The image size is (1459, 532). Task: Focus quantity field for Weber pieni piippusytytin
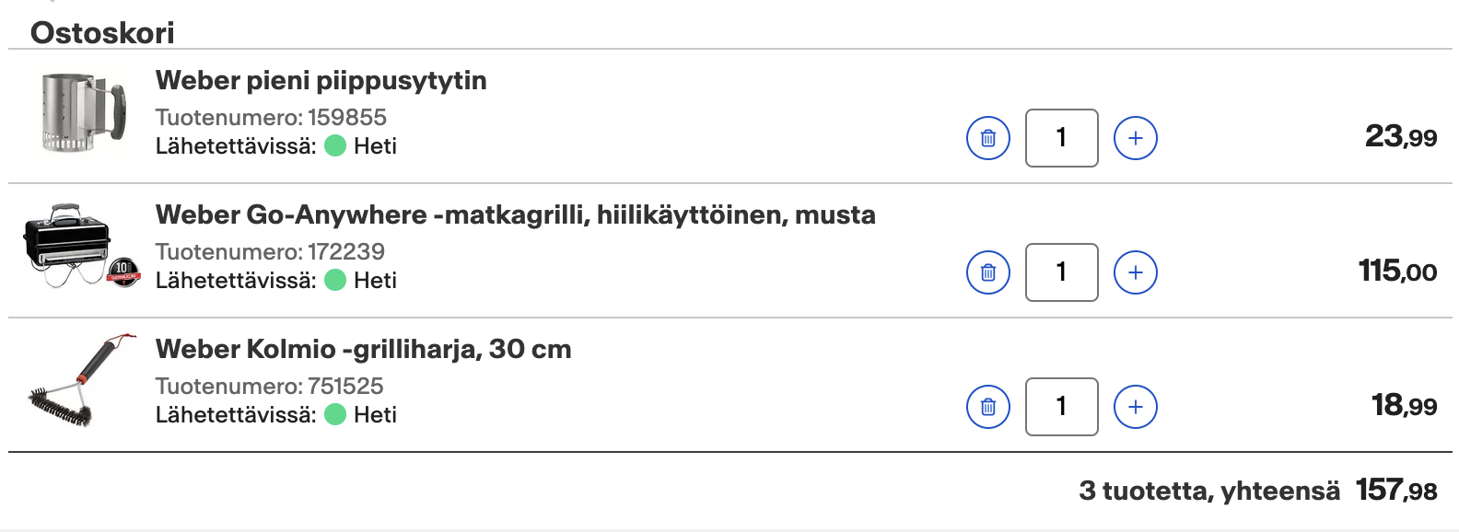coord(1062,138)
